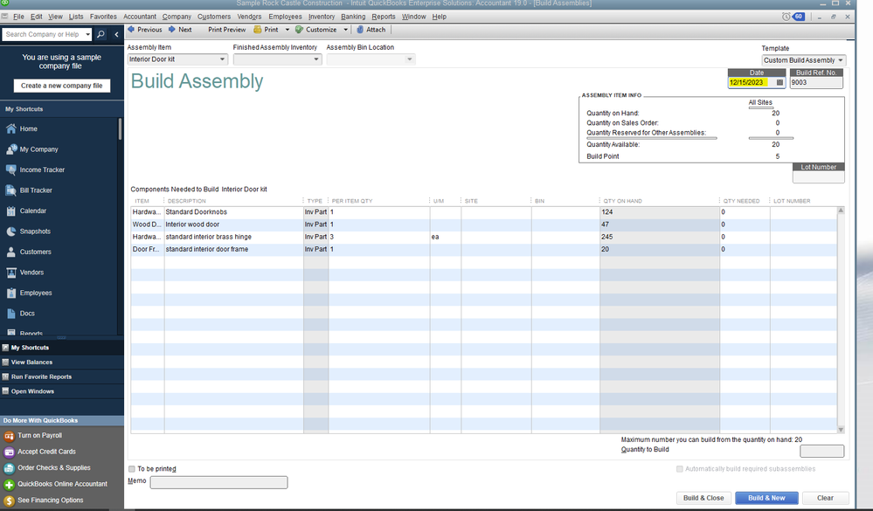Image resolution: width=873 pixels, height=511 pixels.
Task: Click QuickBooks Online Accountant icon
Action: [9, 484]
